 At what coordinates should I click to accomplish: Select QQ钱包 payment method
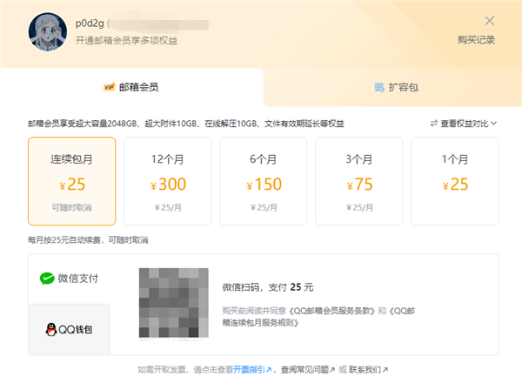(70, 329)
